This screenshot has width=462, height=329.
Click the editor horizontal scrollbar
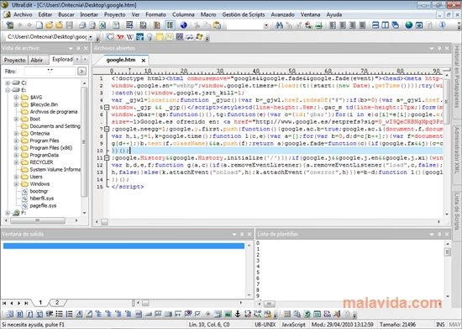(x=267, y=221)
